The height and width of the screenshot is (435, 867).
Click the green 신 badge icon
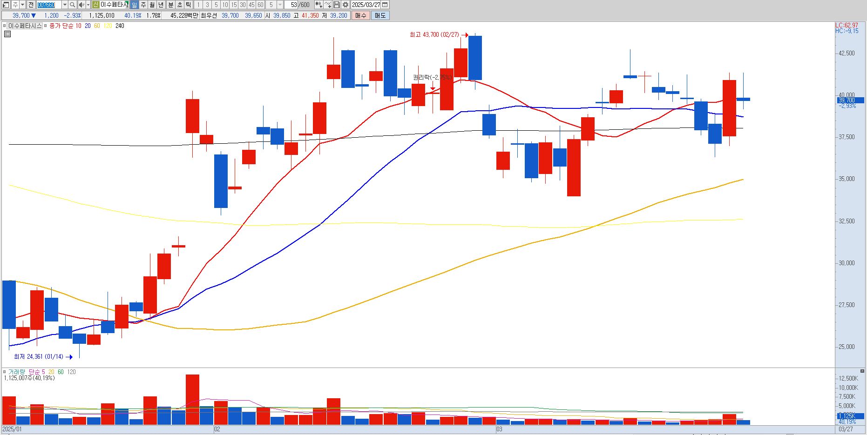point(95,5)
